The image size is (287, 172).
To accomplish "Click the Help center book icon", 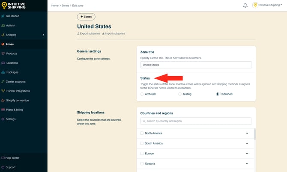I will pos(3,158).
